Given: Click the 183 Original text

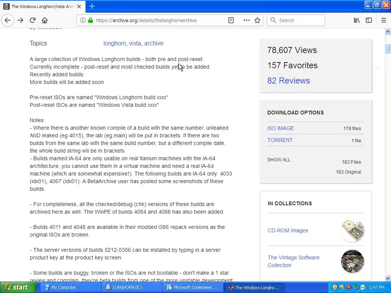Looking at the screenshot, I should pyautogui.click(x=348, y=172).
